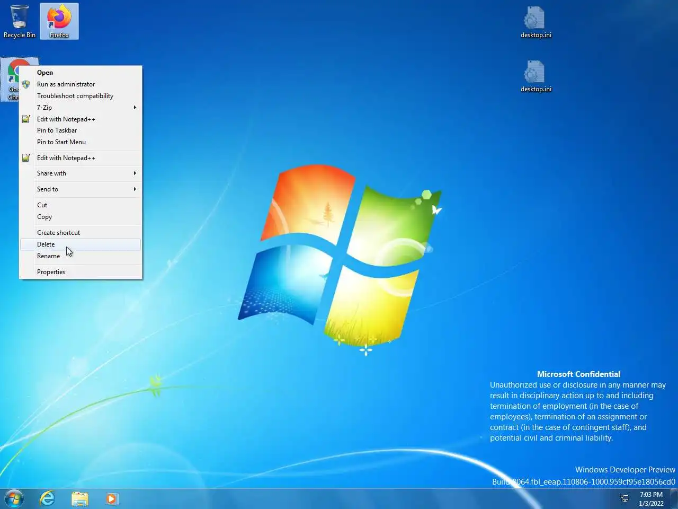Select the upper desktop.ini file icon
This screenshot has width=678, height=509.
click(536, 21)
